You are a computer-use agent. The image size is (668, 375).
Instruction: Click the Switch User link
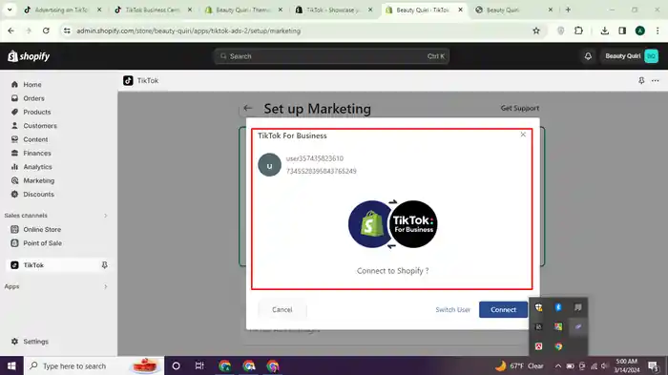[453, 310]
